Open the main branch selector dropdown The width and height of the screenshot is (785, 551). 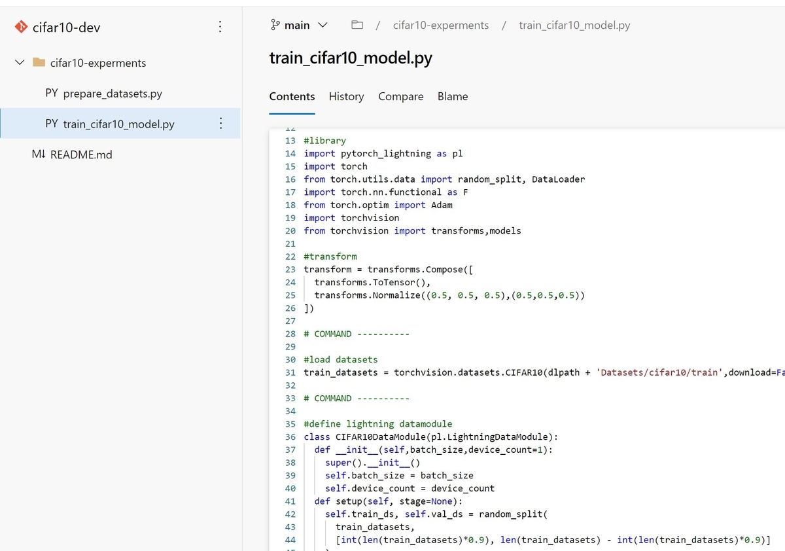(299, 26)
